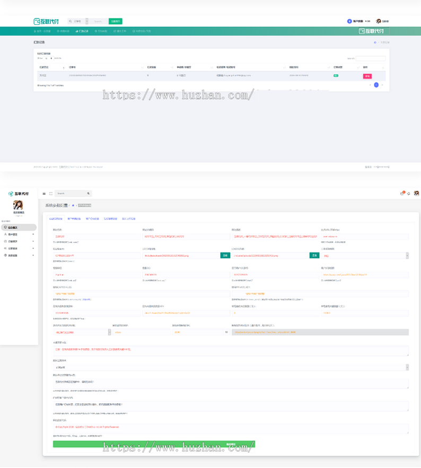Click the hamburger menu icon beside admin search

[44, 194]
